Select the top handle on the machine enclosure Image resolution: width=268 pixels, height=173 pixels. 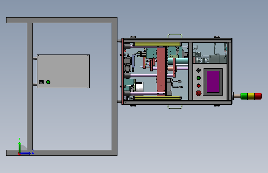pos(175,36)
